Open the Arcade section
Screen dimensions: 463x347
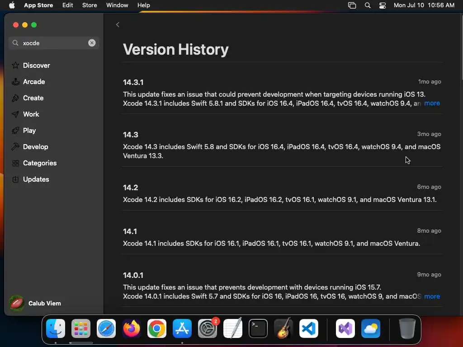[34, 82]
